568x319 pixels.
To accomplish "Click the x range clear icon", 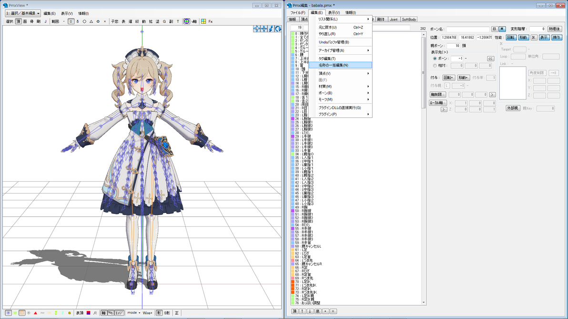I will 105,22.
